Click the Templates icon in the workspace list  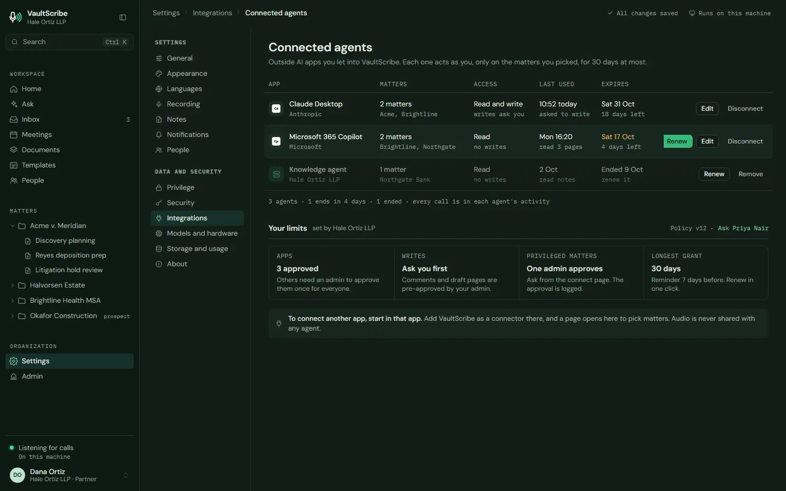[x=14, y=165]
